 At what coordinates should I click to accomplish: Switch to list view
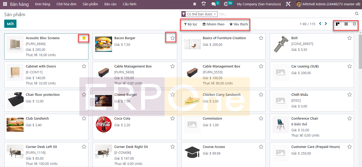(x=346, y=24)
